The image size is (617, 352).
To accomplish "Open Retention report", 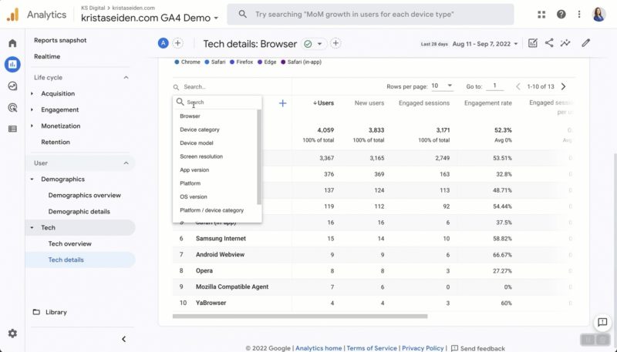I will 56,142.
